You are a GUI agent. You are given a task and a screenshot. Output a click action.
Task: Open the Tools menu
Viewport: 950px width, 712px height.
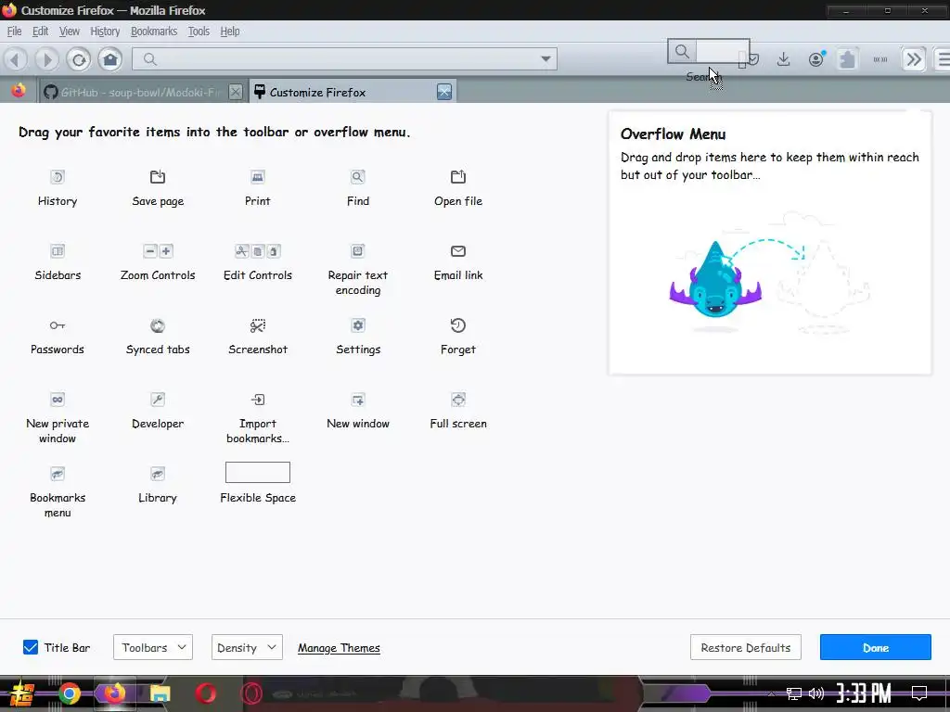point(199,32)
